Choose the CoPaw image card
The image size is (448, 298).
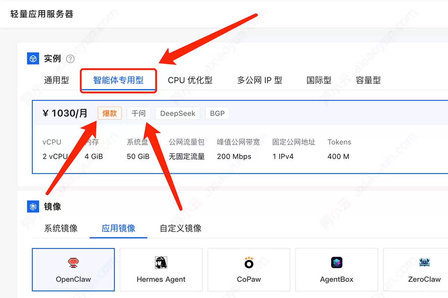(x=249, y=270)
